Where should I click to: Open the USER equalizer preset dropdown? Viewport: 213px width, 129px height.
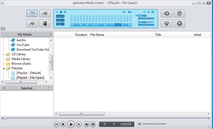click(126, 25)
